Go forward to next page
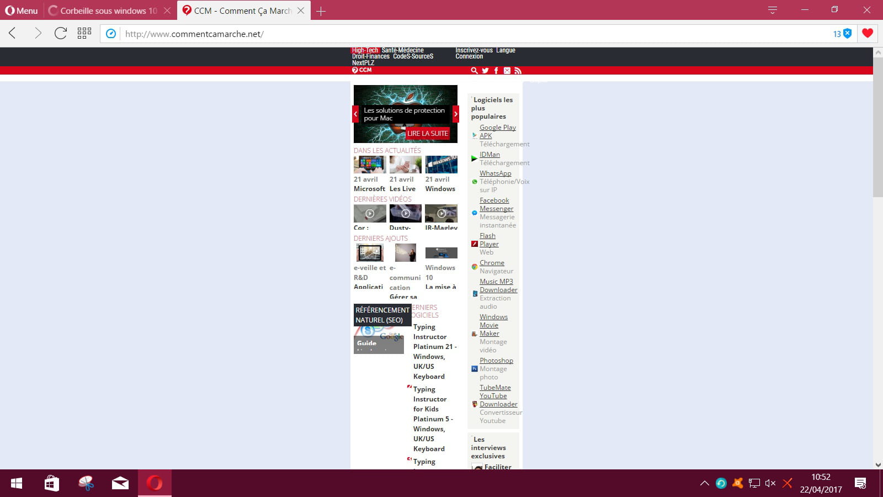This screenshot has height=497, width=883. pyautogui.click(x=38, y=34)
